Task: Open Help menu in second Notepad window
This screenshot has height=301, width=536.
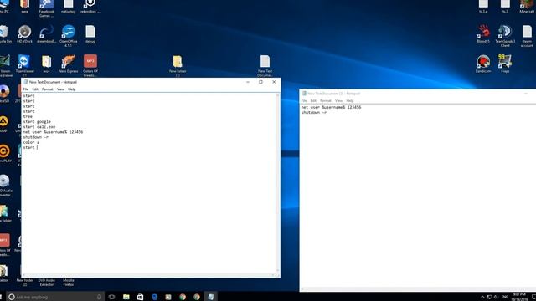Action: coord(350,101)
